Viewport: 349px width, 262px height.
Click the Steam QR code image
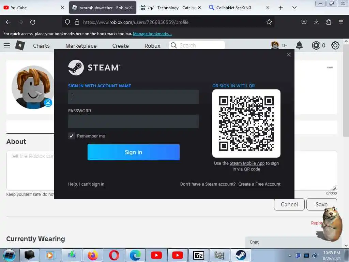246,123
